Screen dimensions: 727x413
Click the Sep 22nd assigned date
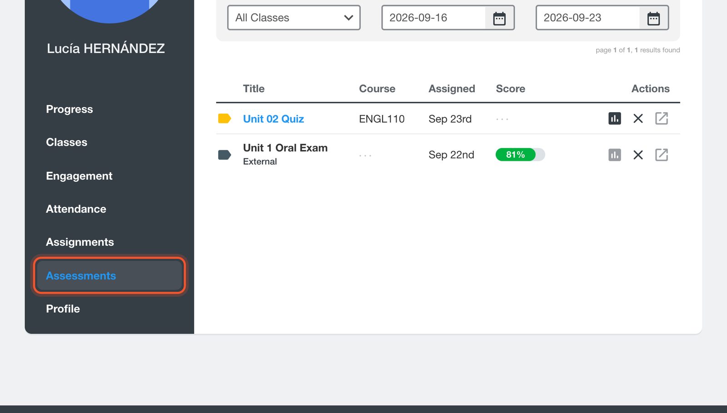pyautogui.click(x=451, y=155)
